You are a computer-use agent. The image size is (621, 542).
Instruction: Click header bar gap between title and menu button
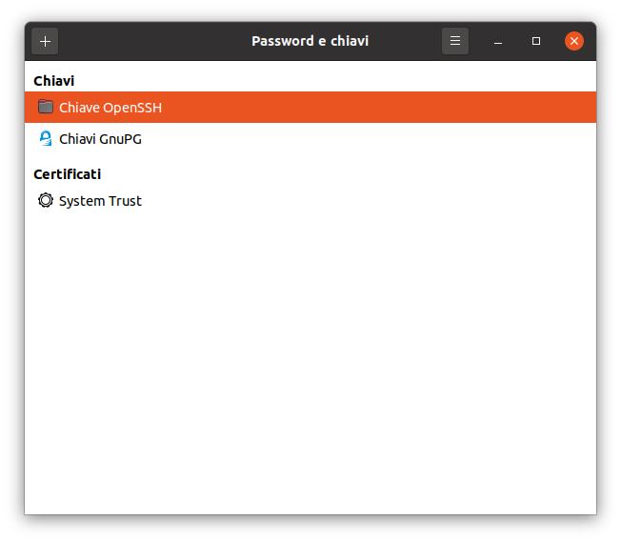point(405,41)
